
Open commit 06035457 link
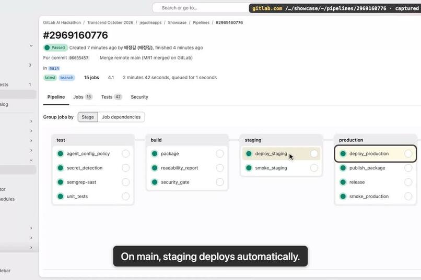pyautogui.click(x=79, y=58)
